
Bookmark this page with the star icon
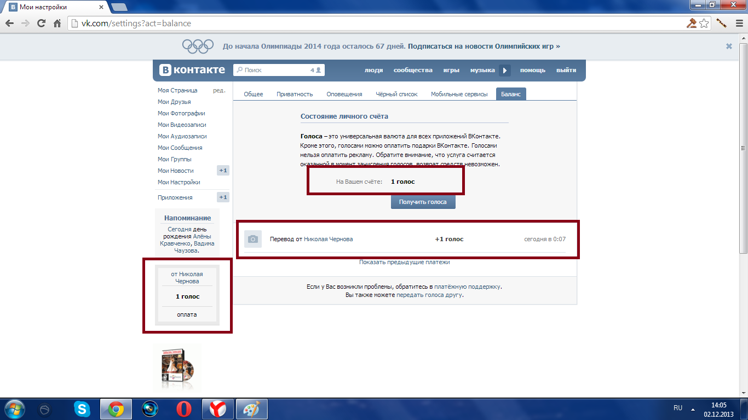click(x=704, y=24)
